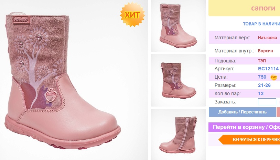Click the Ворсин inner material value
The width and height of the screenshot is (280, 160).
265,51
